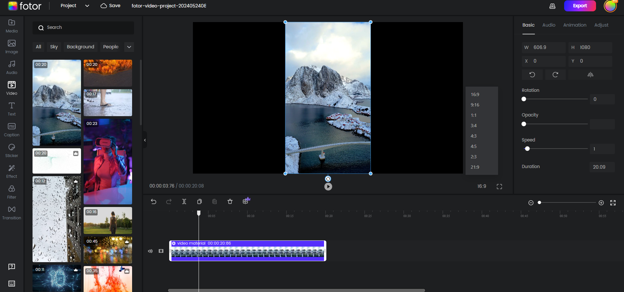Open the Transition panel
This screenshot has height=292, width=624.
pos(12,213)
